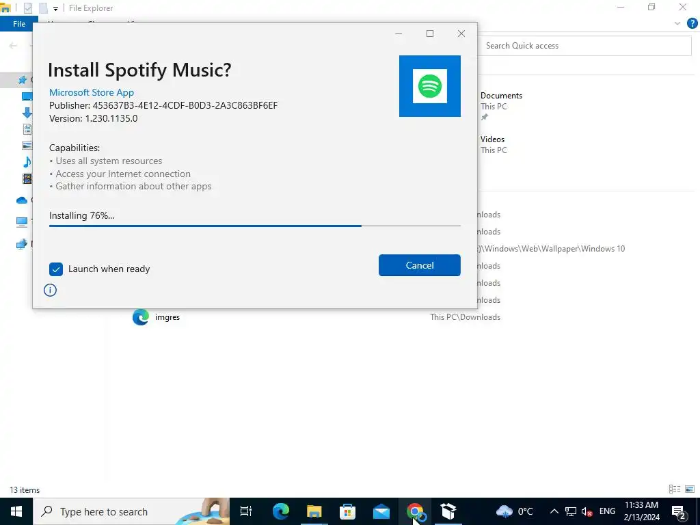Open Microsoft Store from the taskbar
The image size is (700, 525).
click(348, 511)
